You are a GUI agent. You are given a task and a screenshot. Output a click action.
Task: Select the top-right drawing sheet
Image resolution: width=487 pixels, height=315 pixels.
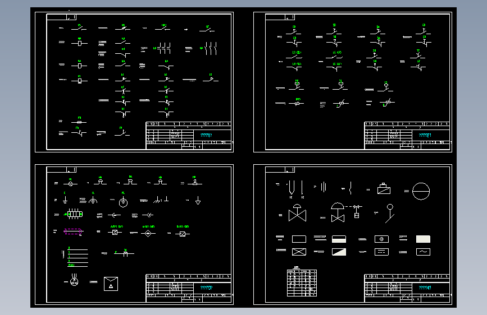tap(353, 82)
